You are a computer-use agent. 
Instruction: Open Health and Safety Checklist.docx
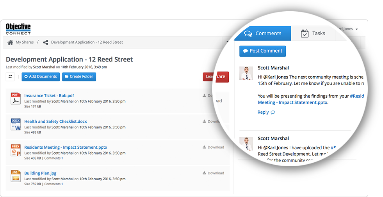[55, 121]
